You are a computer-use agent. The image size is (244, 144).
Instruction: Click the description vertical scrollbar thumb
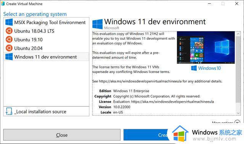pos(238,70)
